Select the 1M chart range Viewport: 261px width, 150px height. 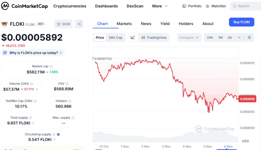(220, 37)
